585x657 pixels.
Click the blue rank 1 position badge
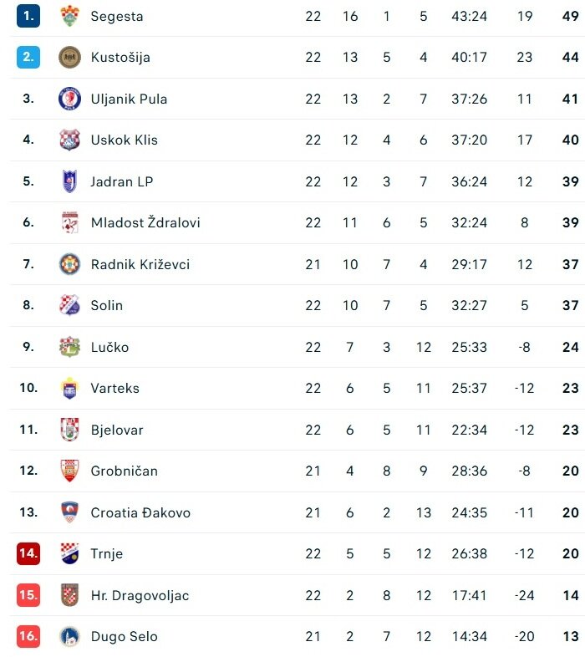point(28,16)
